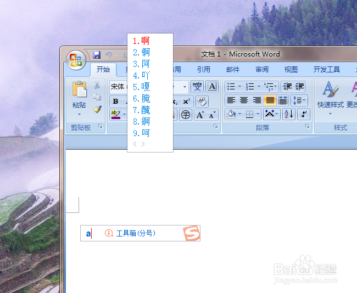Apply distributed alignment
This screenshot has height=293, width=357.
(x=282, y=100)
